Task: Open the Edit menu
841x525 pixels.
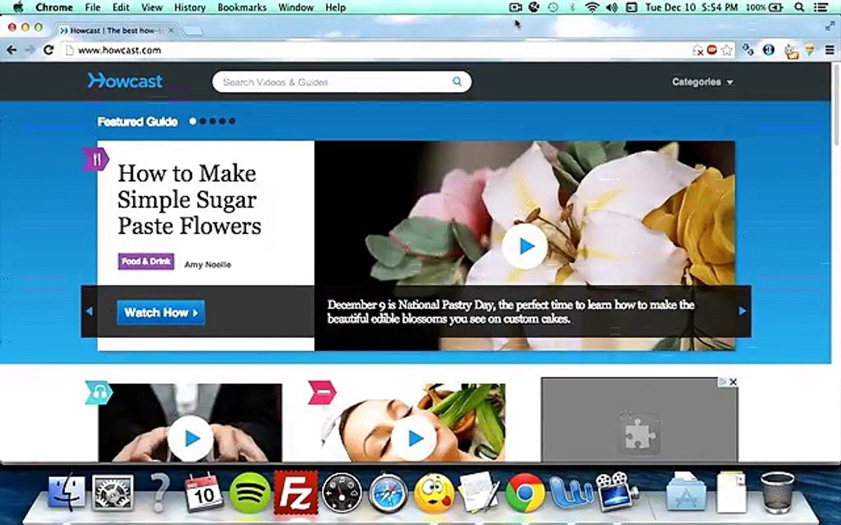Action: coord(120,7)
